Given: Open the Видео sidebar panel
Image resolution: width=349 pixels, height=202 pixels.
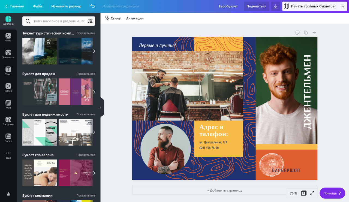Looking at the screenshot, I should [8, 88].
